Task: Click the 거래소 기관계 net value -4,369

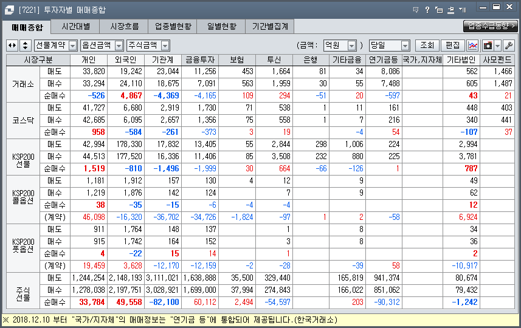Action: coord(166,95)
